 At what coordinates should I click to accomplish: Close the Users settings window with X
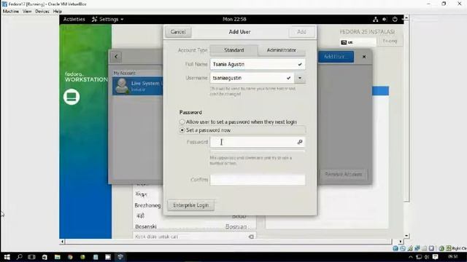(x=364, y=57)
